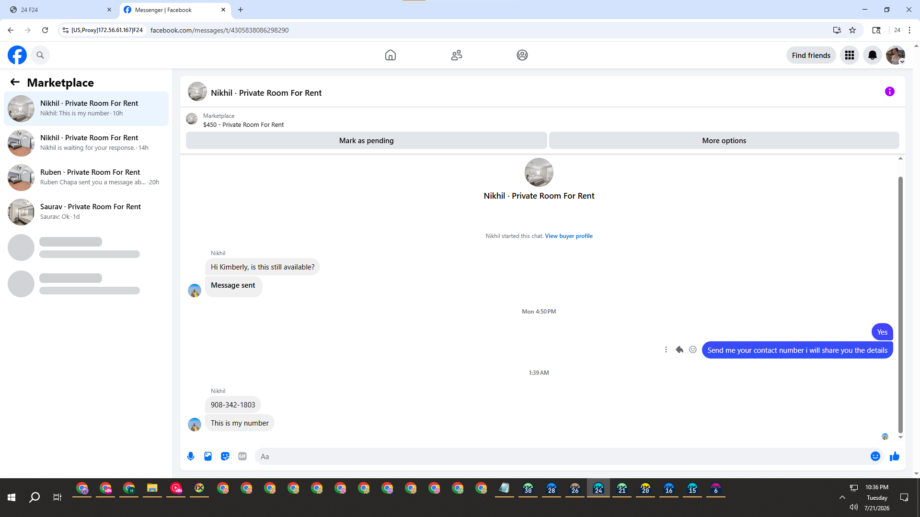Viewport: 920px width, 517px height.
Task: Attach a file with the photo icon
Action: coord(208,456)
